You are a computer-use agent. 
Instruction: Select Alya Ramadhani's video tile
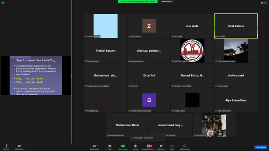236,100
